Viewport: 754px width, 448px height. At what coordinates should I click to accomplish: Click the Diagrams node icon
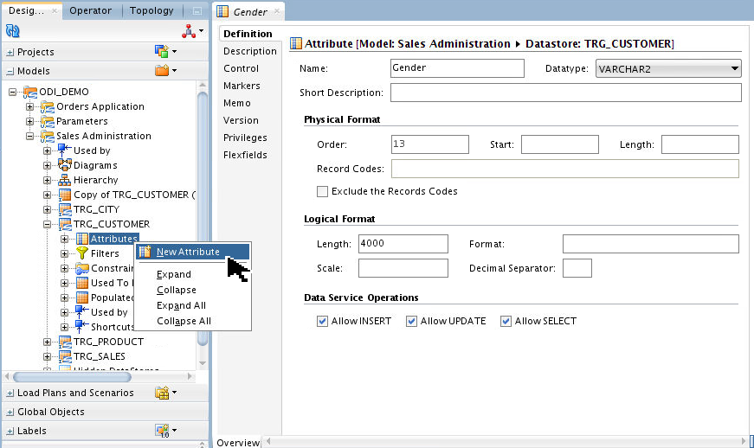click(x=64, y=165)
